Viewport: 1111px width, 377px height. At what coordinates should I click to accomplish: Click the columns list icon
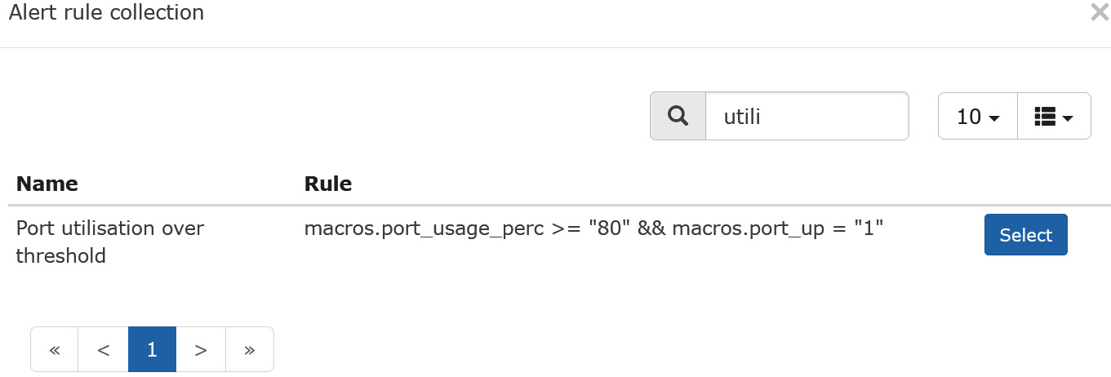(1045, 117)
